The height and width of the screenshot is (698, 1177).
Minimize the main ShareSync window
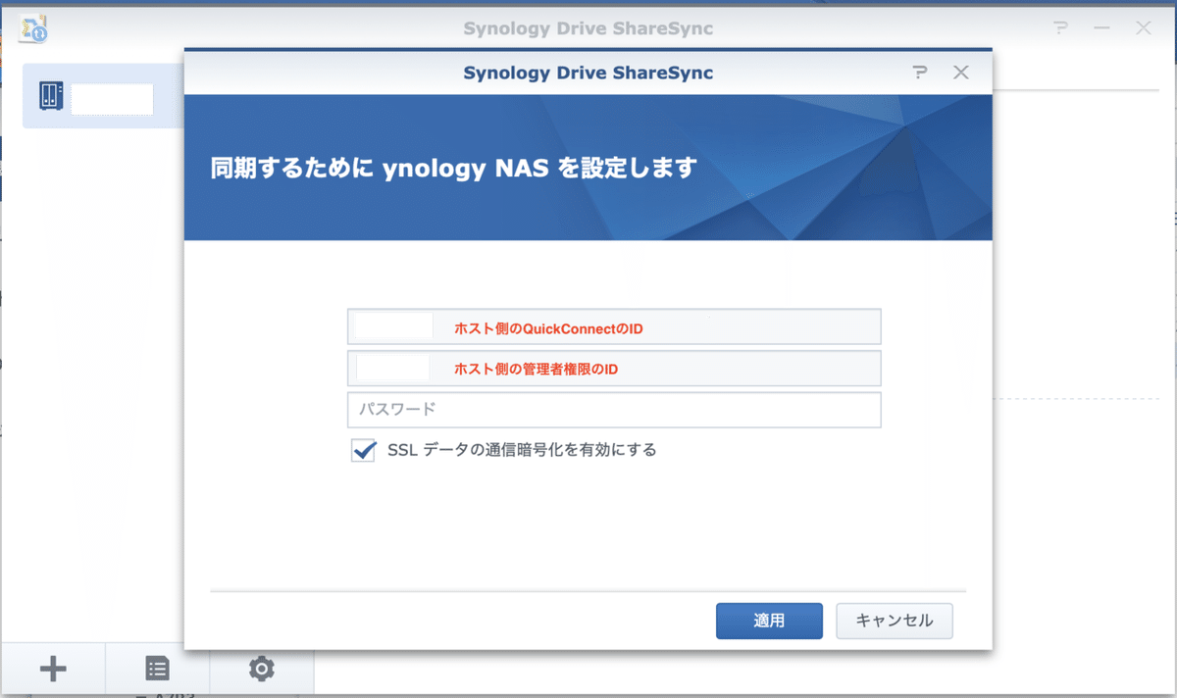1101,28
